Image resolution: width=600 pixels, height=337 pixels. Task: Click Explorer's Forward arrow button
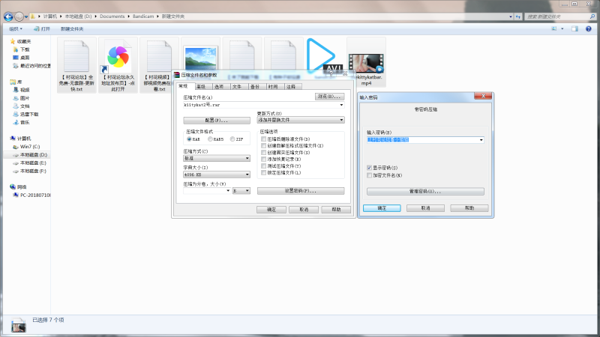pyautogui.click(x=19, y=16)
